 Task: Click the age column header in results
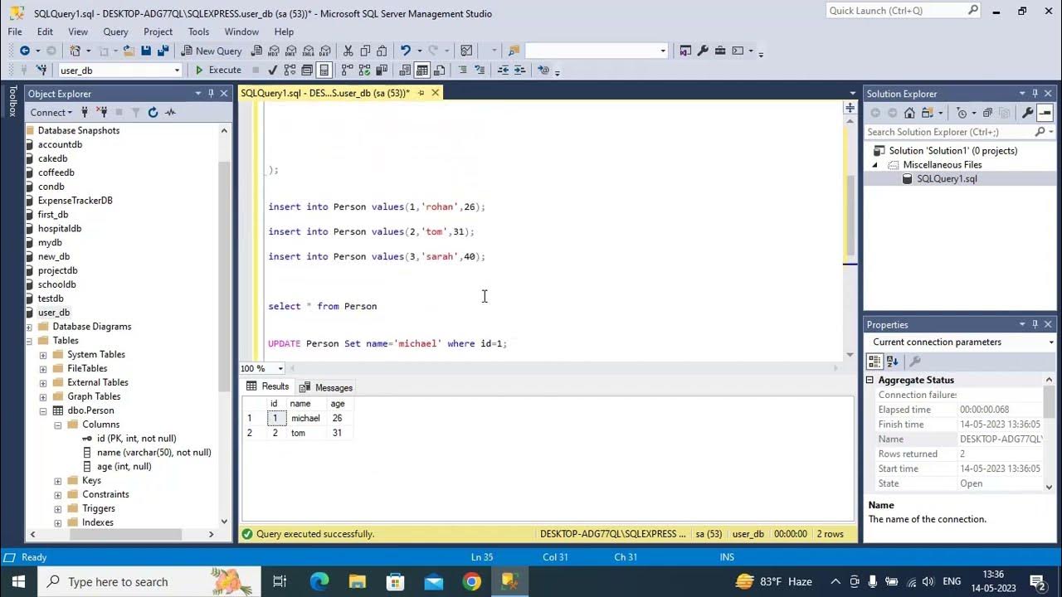[337, 404]
